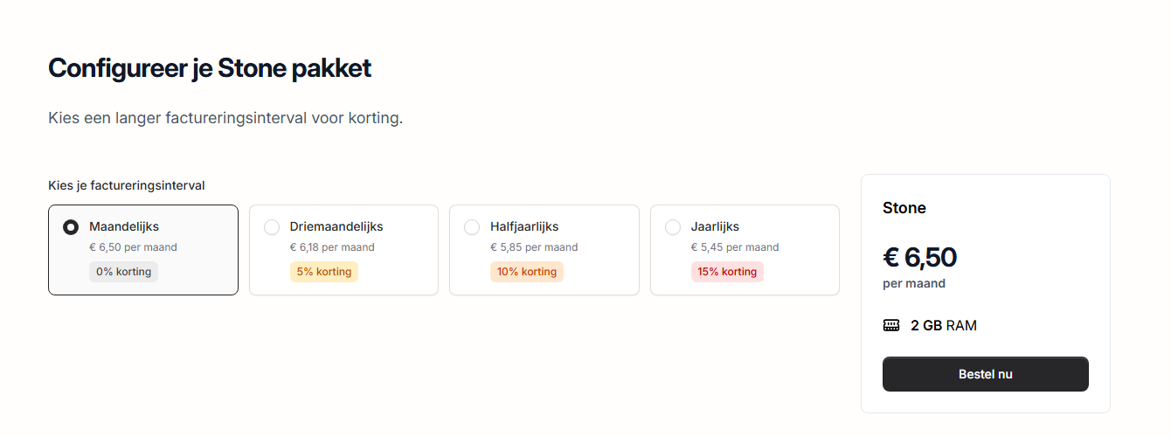Viewport: 1171px width, 437px height.
Task: Click the orange "10% korting" badge
Action: click(527, 272)
